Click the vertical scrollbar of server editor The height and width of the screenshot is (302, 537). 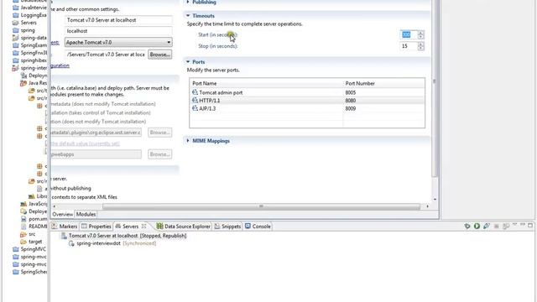pyautogui.click(x=435, y=88)
